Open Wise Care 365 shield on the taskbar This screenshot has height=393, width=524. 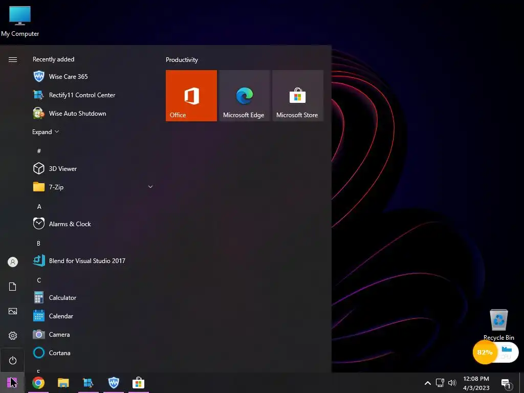tap(114, 383)
